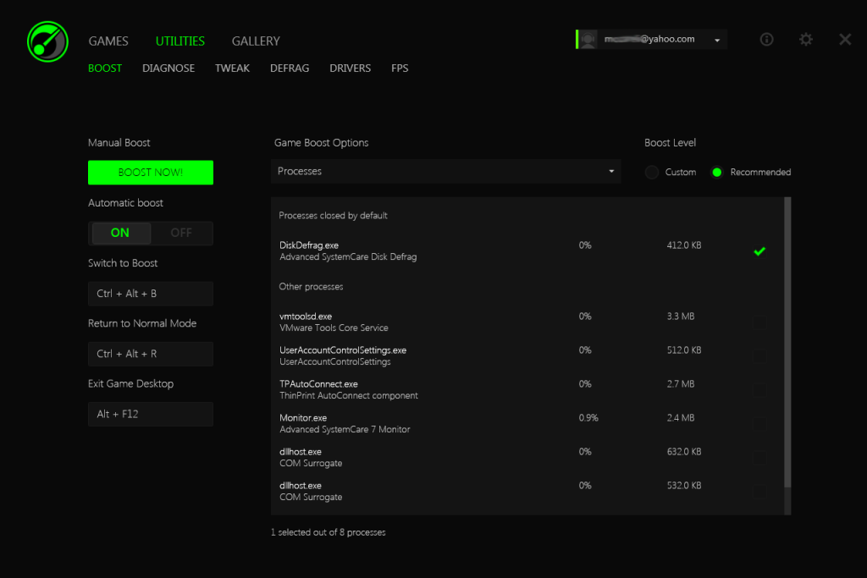
Task: Click the 412.0 KB memory value
Action: [684, 245]
